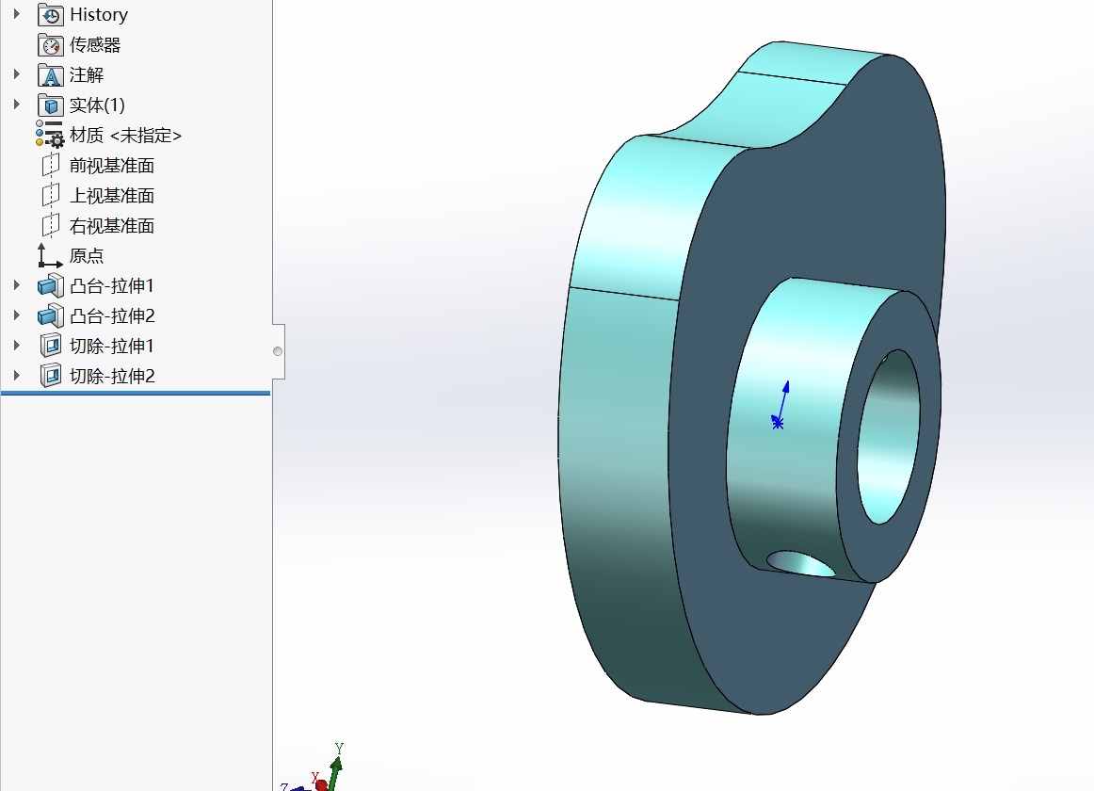
Task: Select 材质 <未指定> text
Action: [125, 135]
